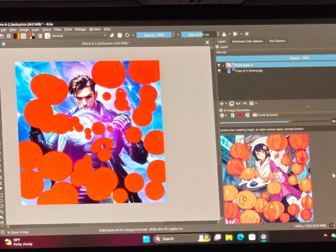Screen dimensions: 336x252
Task: Click Paint Layer 3 thumbnail
Action: (228, 65)
